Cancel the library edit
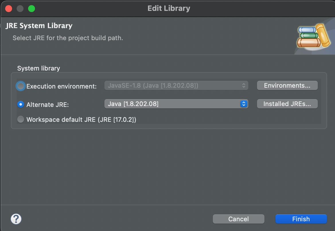This screenshot has height=231, width=335. 238,219
